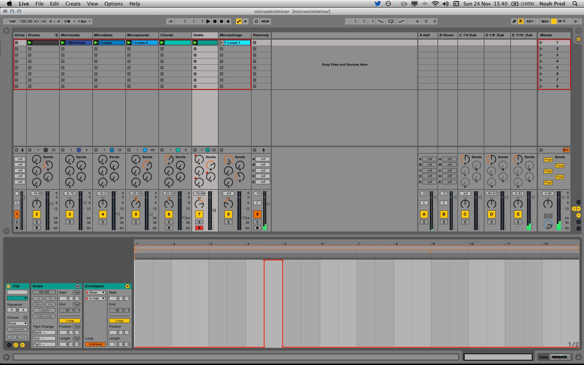Open the File menu
Viewport: 584px width, 365px height.
(39, 4)
